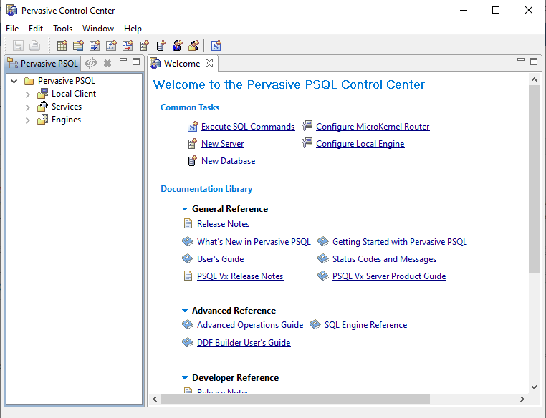Click the New Table toolbar icon
This screenshot has height=418, width=546.
(x=62, y=46)
